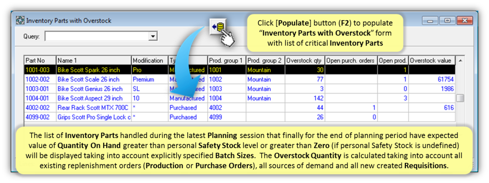The height and width of the screenshot is (183, 489).
Task: Sort by Name 1 column header
Action: pos(94,60)
